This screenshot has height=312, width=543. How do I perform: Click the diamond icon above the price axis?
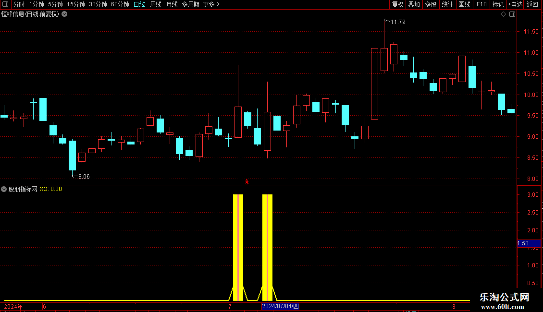504,14
